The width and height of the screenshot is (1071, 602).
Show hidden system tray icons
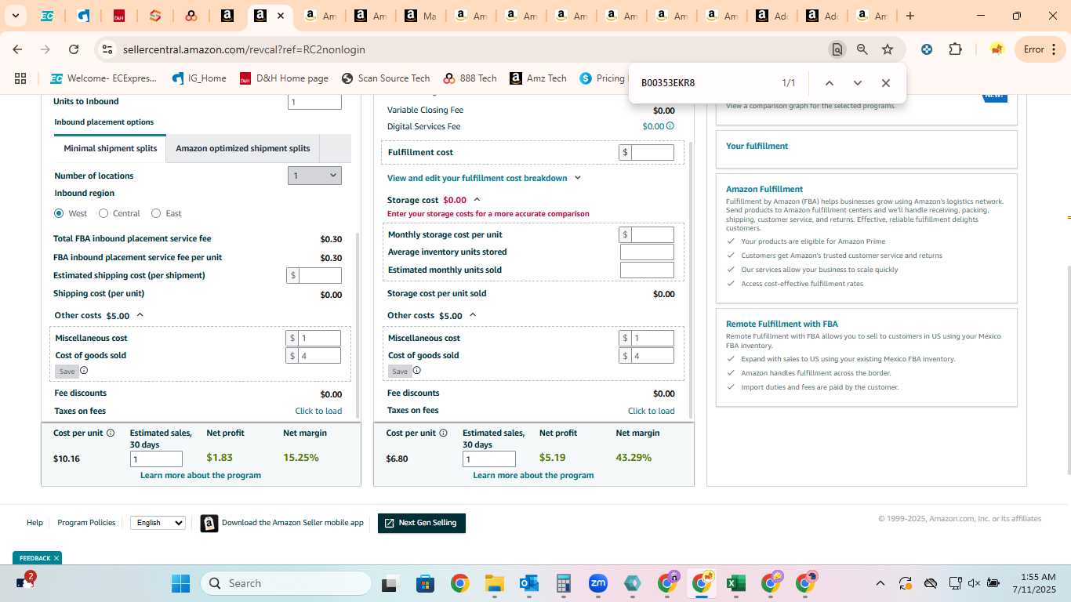(880, 583)
